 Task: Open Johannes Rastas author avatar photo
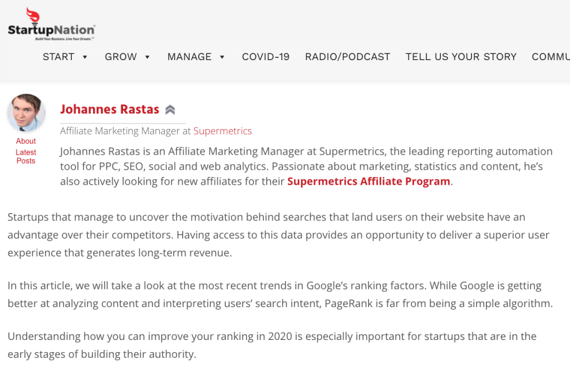click(x=26, y=112)
